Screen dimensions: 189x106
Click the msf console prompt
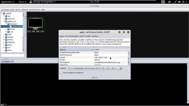click(4, 105)
